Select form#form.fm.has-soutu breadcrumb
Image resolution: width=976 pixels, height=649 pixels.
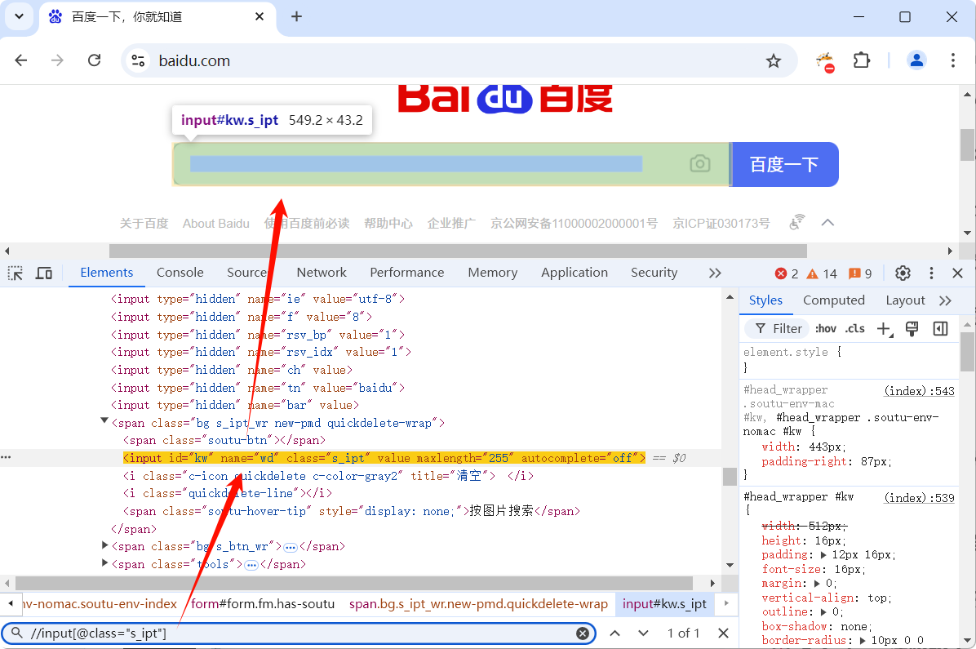263,603
